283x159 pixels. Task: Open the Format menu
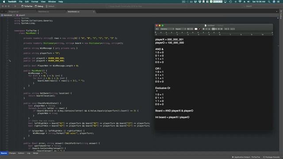click(x=34, y=2)
